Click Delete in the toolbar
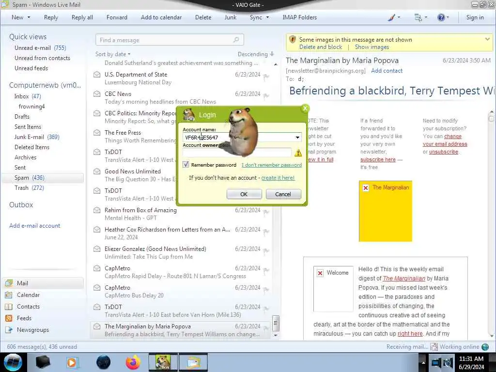Image resolution: width=496 pixels, height=372 pixels. click(x=203, y=17)
